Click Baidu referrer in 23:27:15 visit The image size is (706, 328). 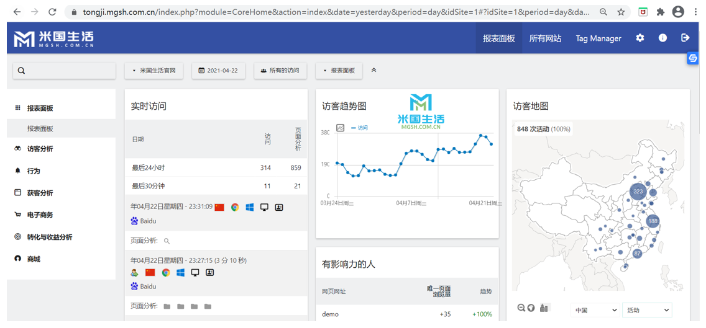click(x=143, y=286)
